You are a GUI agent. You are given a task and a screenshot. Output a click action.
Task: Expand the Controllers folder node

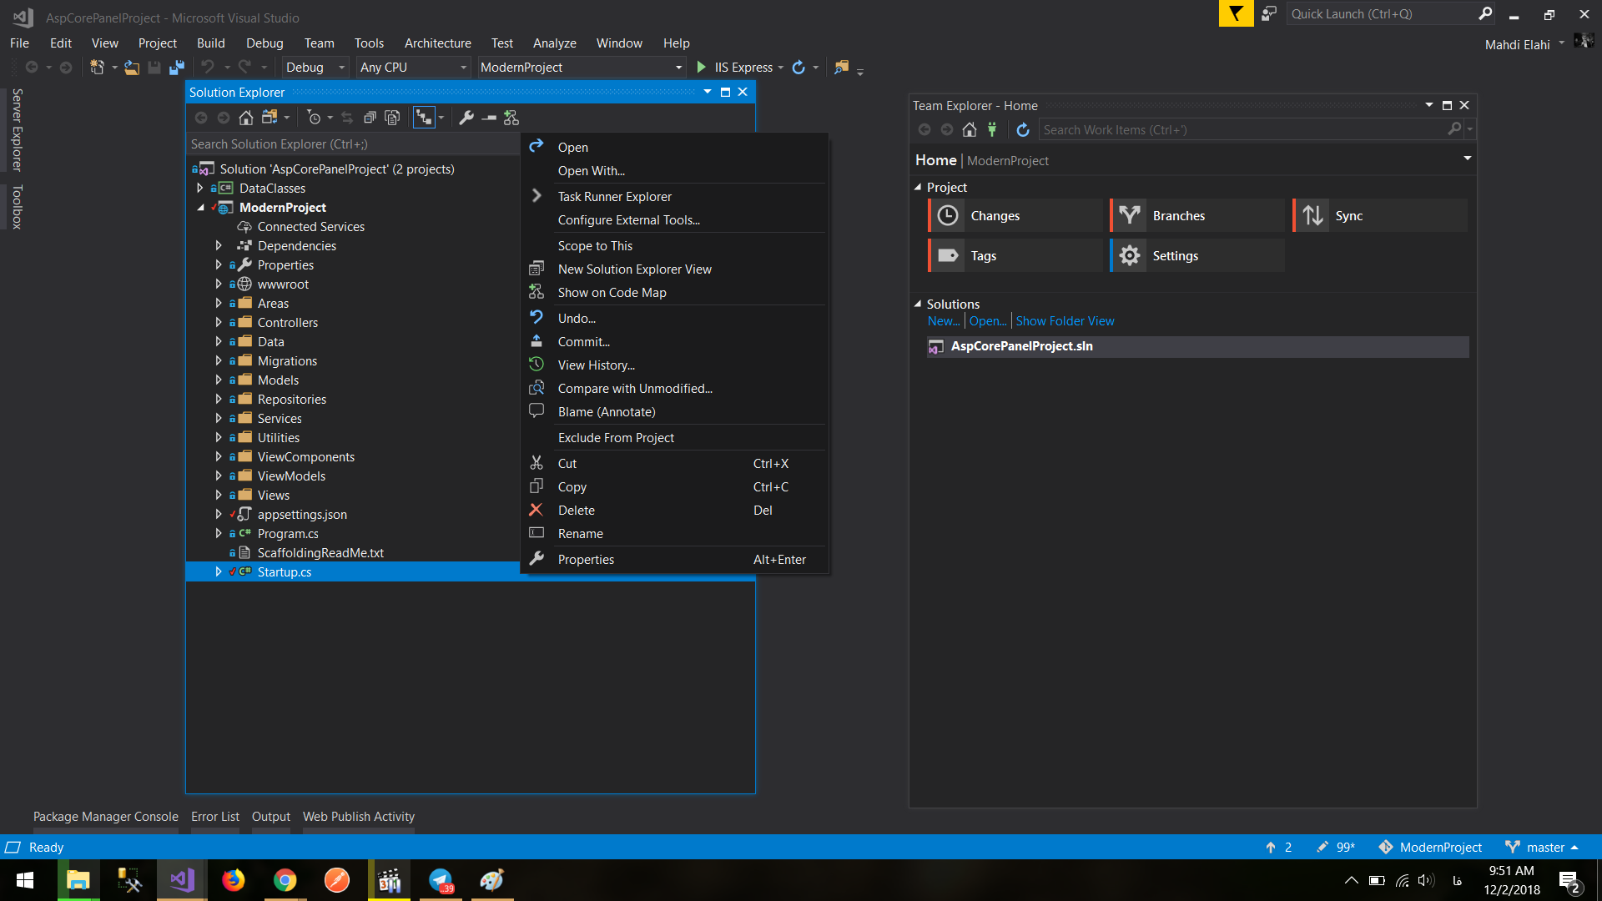[x=219, y=322]
